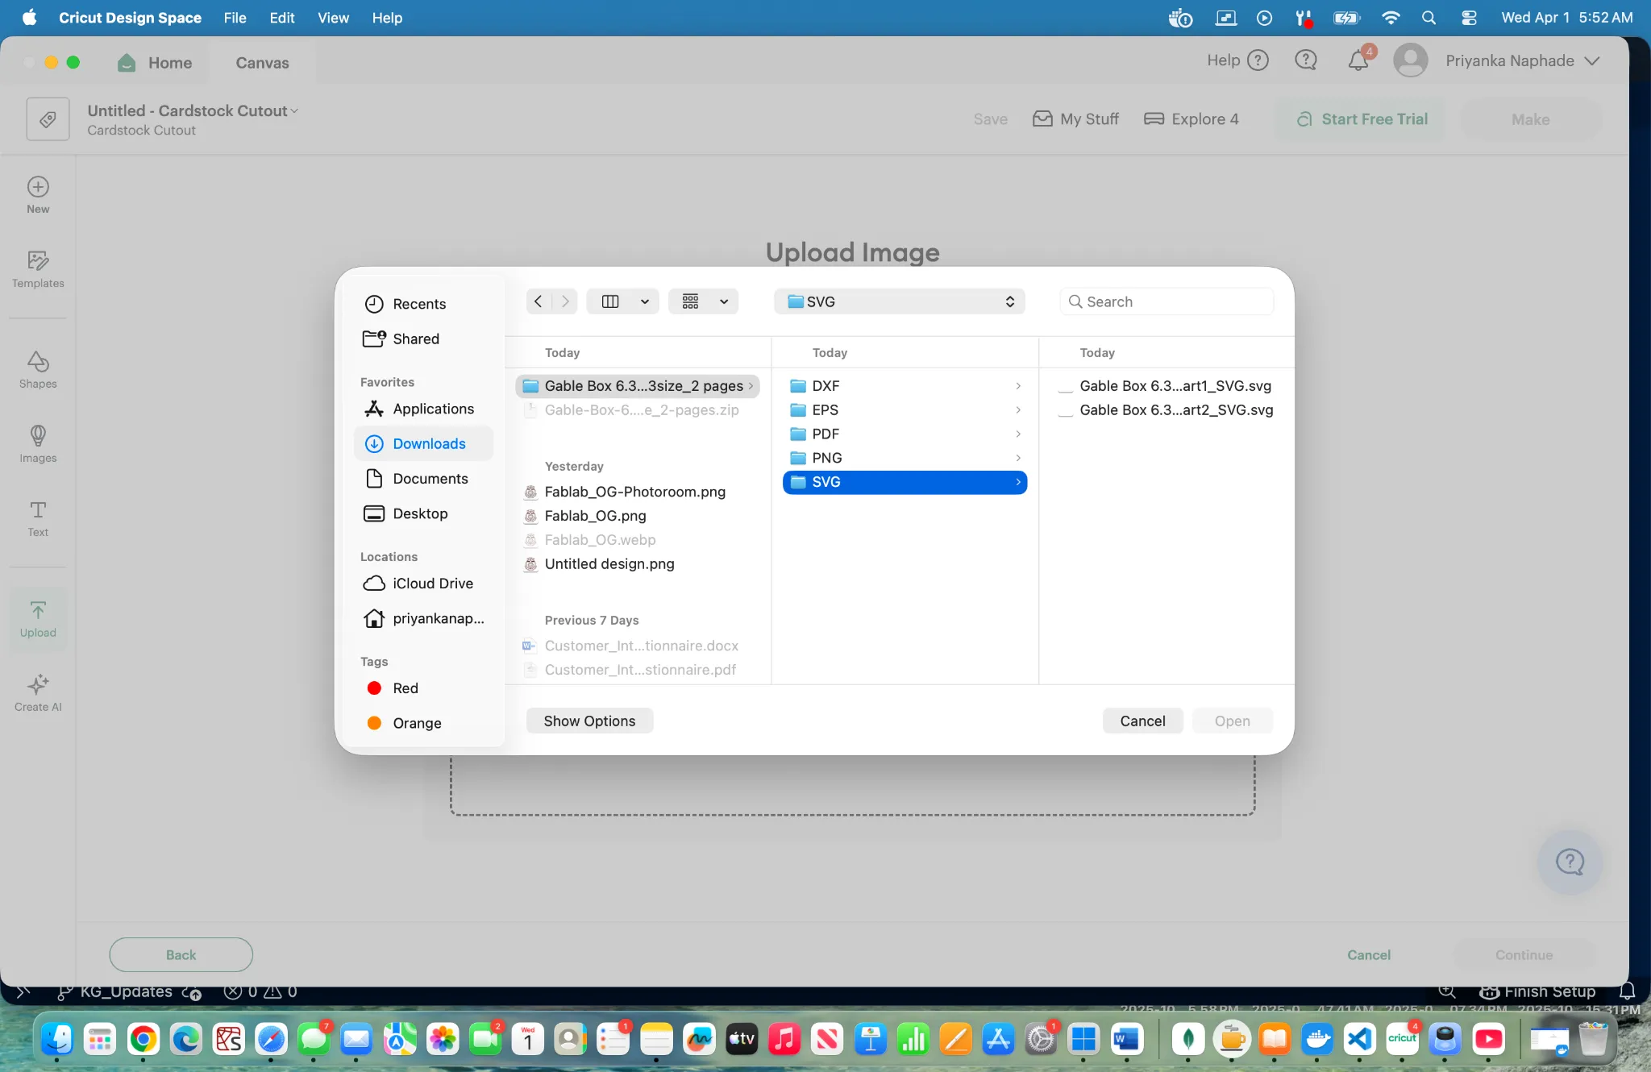The width and height of the screenshot is (1651, 1072).
Task: Click the project tag icon button
Action: pyautogui.click(x=48, y=119)
